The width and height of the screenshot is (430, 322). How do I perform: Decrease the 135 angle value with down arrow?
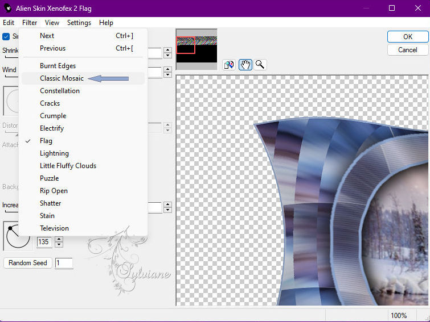(59, 245)
